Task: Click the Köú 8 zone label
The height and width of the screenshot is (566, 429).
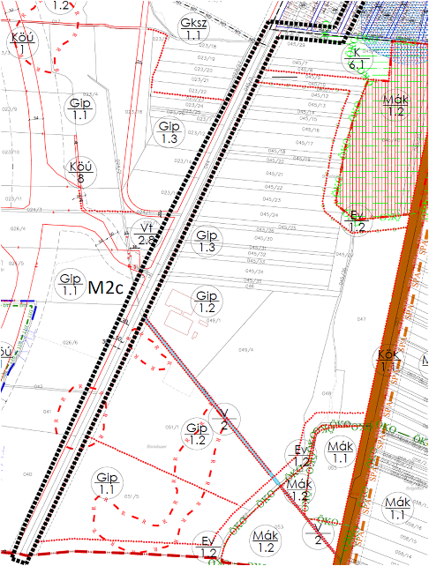Action: (80, 172)
